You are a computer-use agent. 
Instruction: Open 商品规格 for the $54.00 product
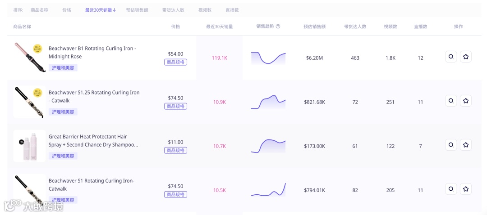pos(175,62)
